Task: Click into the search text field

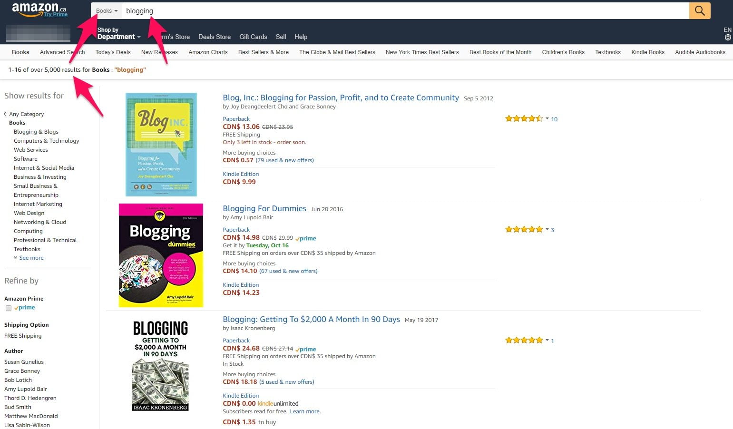Action: click(x=405, y=10)
